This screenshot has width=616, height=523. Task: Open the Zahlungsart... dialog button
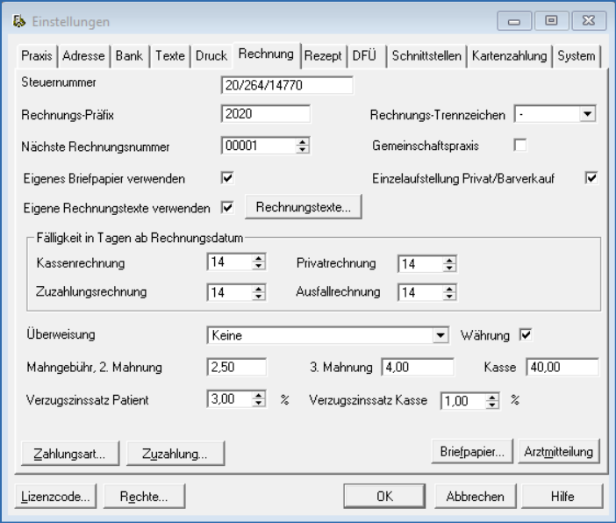pyautogui.click(x=69, y=454)
